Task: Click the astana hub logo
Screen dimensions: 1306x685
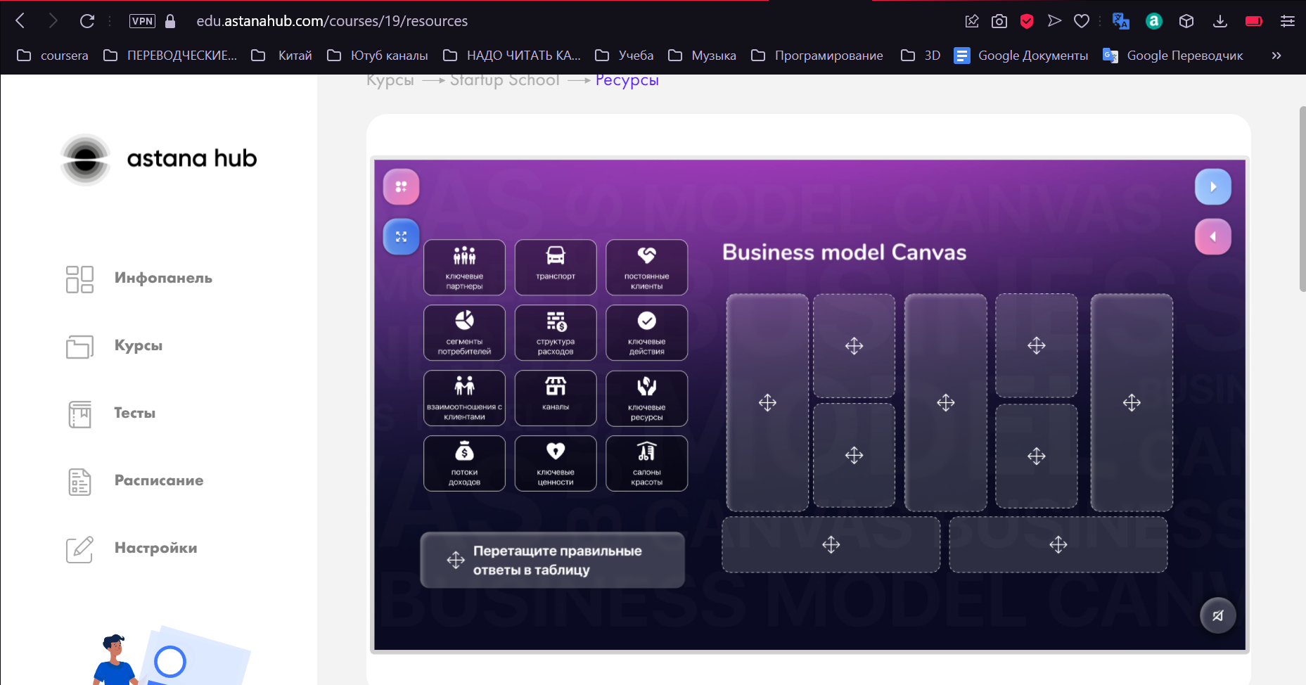Action: click(159, 160)
